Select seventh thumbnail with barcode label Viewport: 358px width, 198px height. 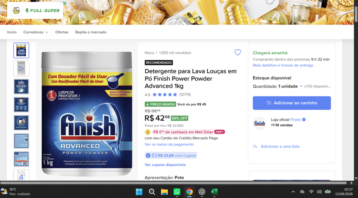(x=21, y=159)
